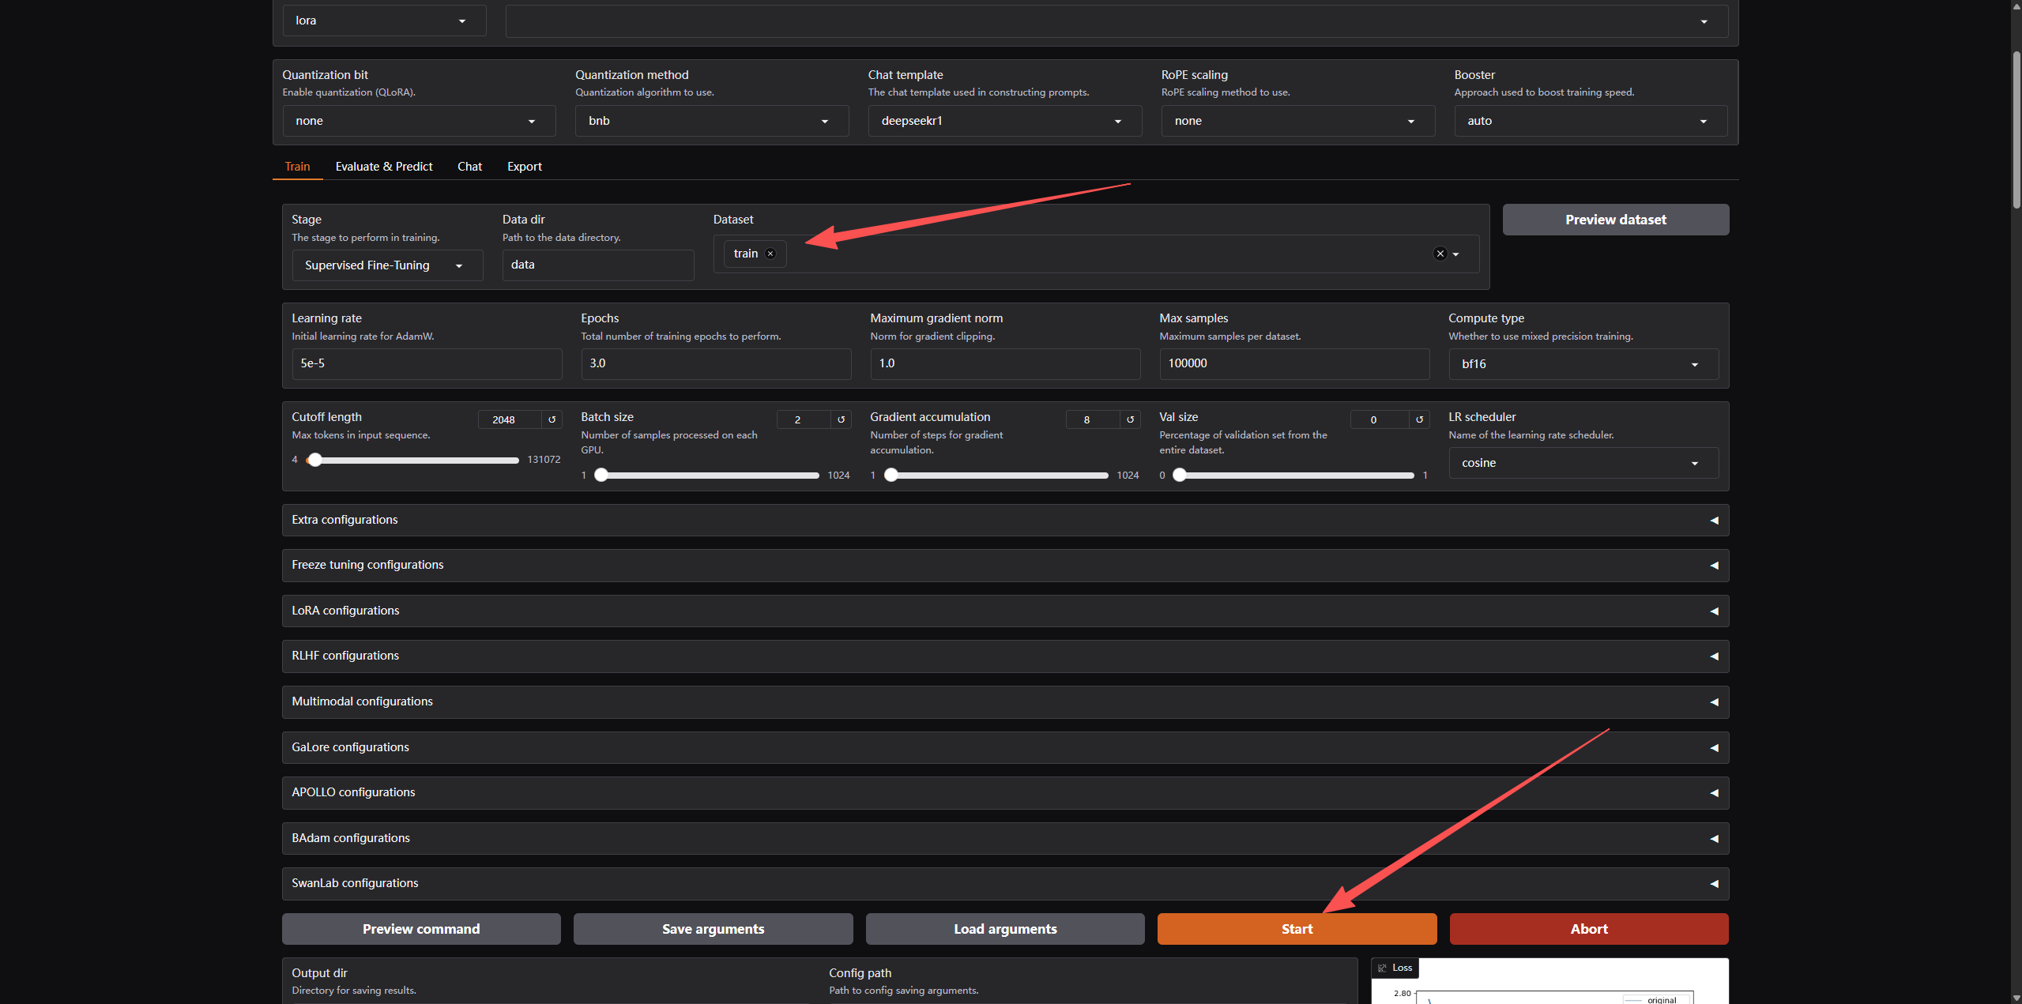This screenshot has width=2022, height=1004.
Task: Click the Gradient accumulation number box
Action: (x=1092, y=419)
